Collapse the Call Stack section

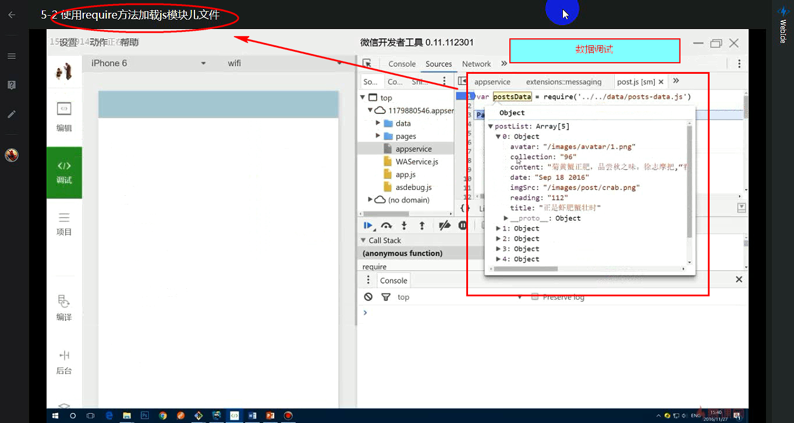tap(363, 241)
